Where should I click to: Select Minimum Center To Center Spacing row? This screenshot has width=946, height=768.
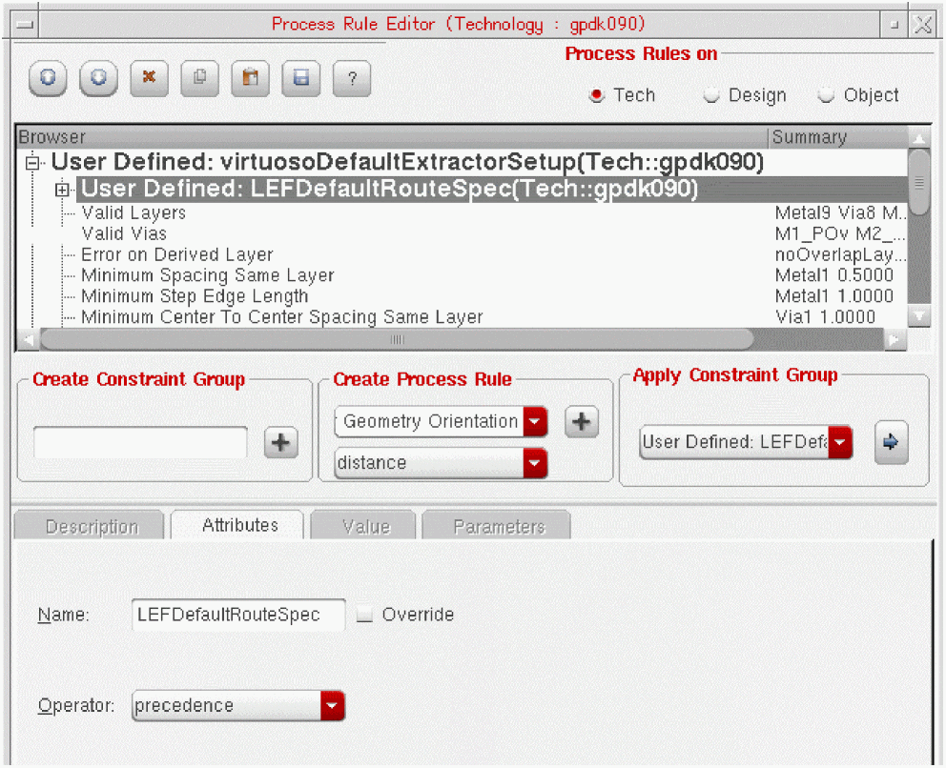coord(281,317)
